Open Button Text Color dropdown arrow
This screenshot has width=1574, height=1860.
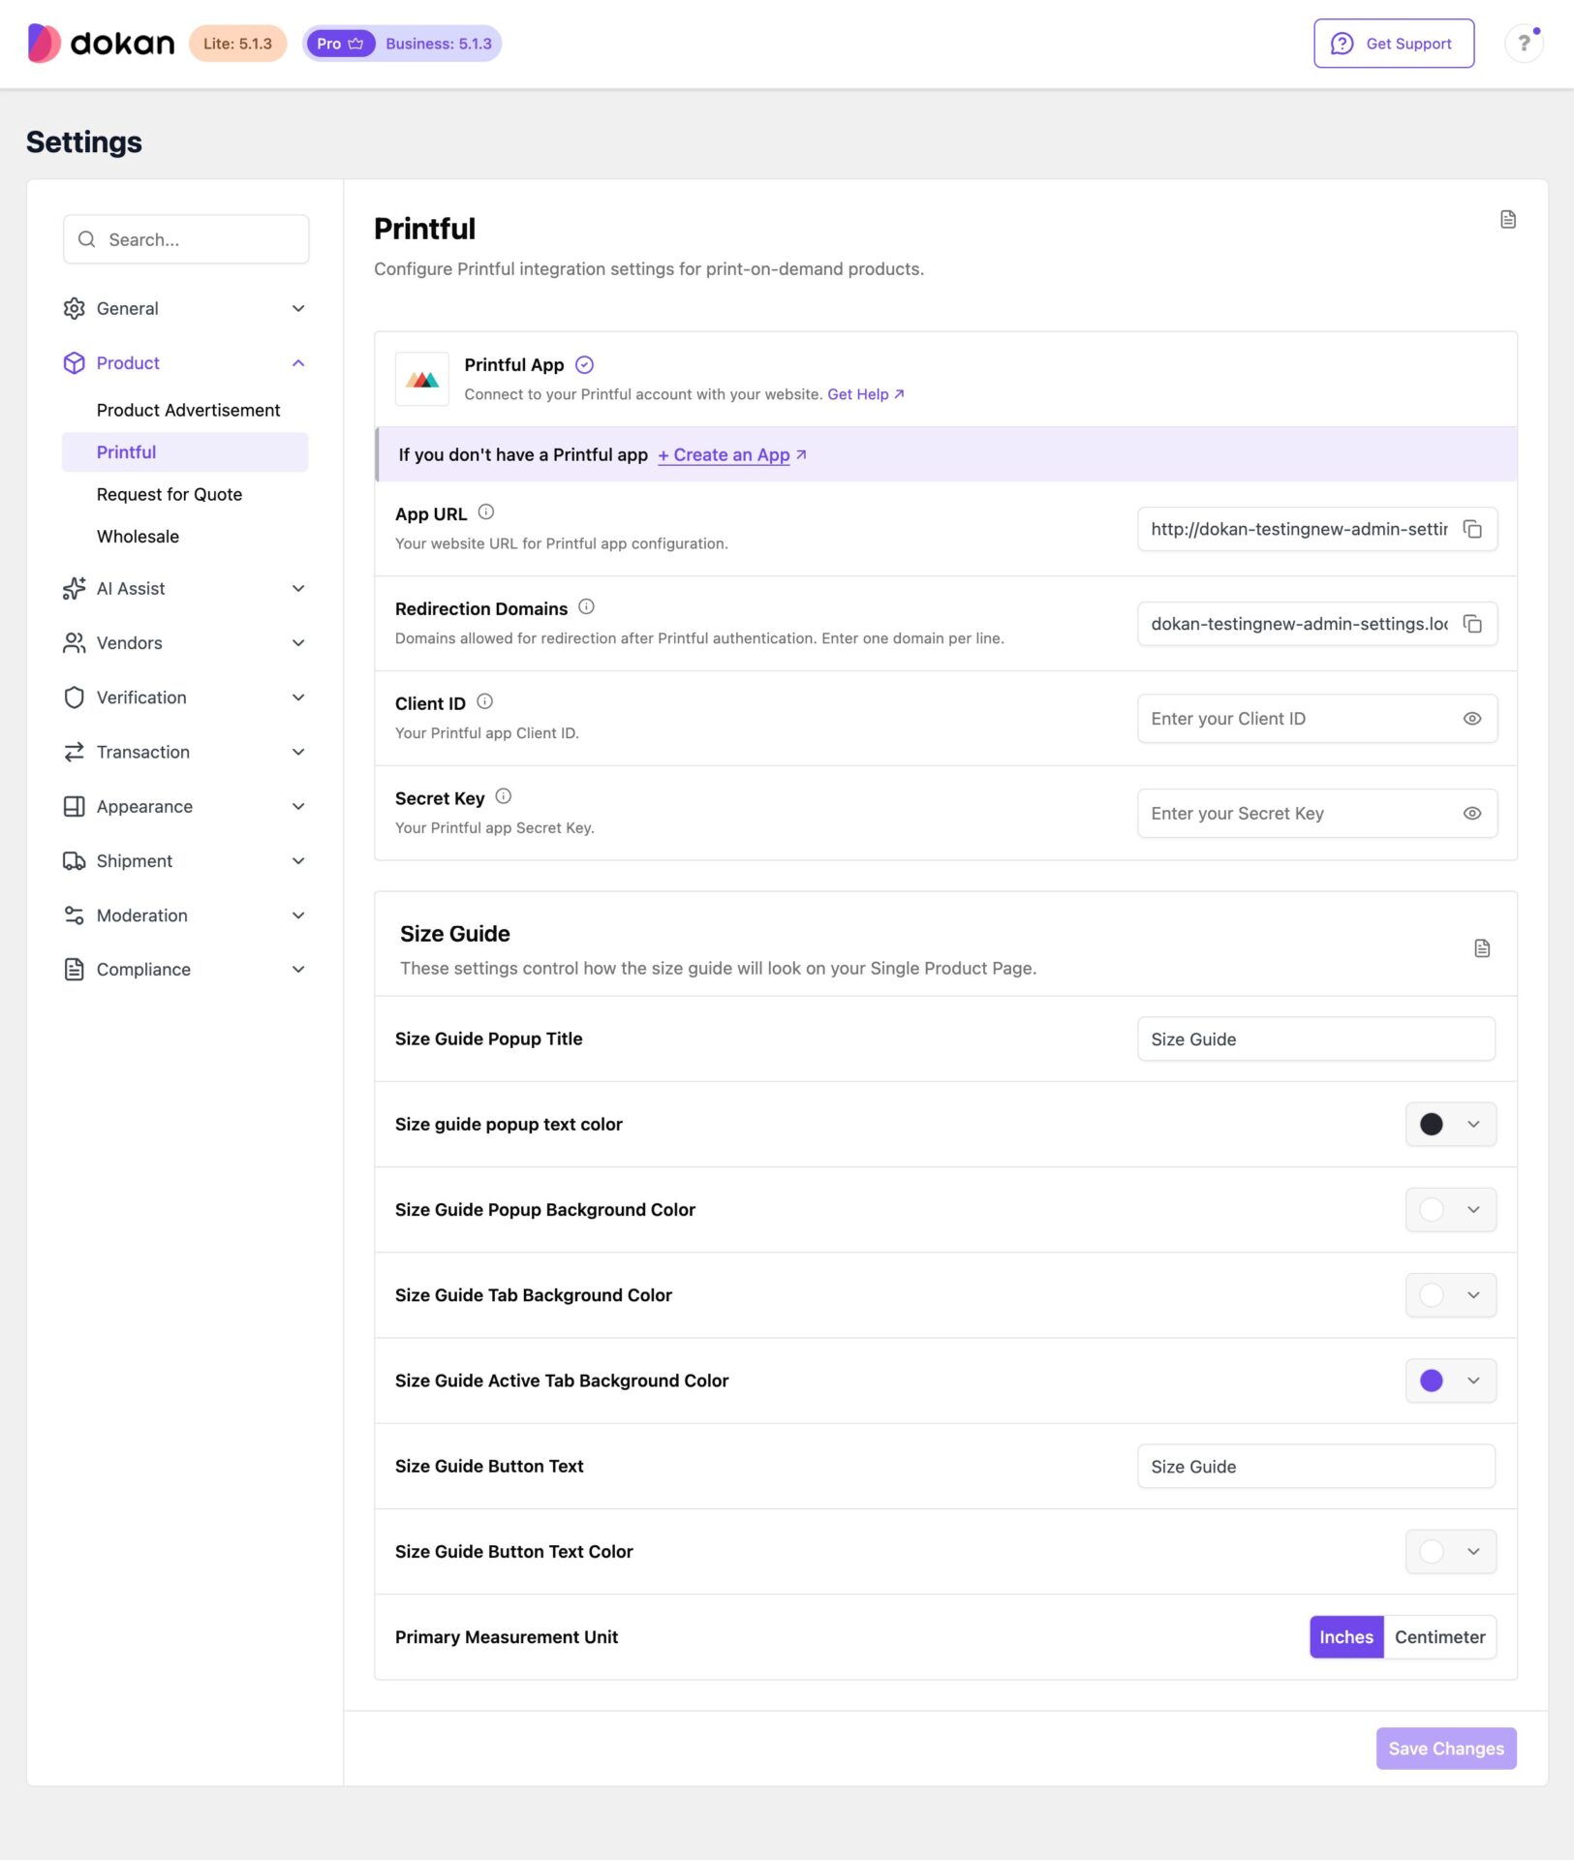coord(1473,1552)
